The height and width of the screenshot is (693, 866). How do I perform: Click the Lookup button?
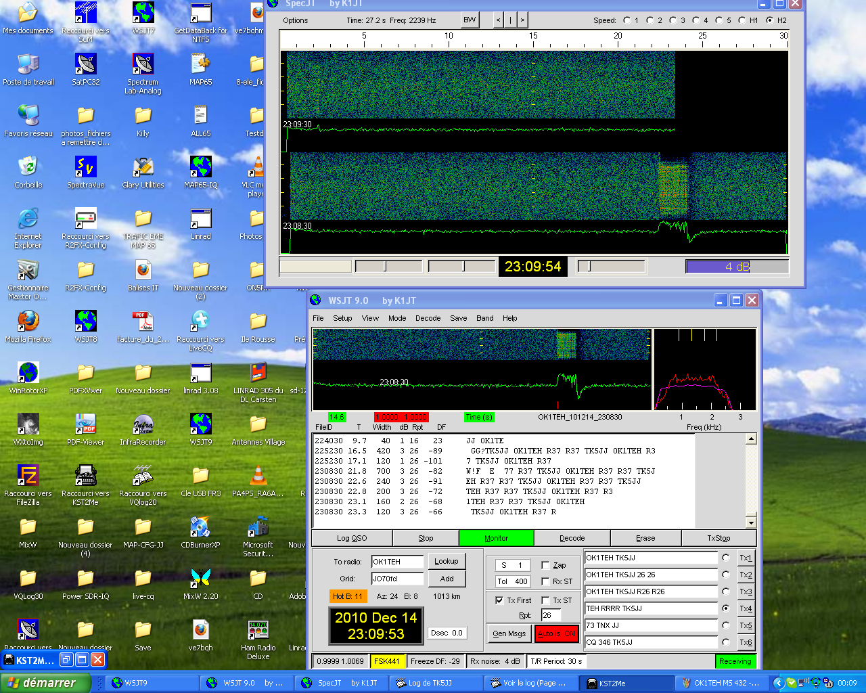click(x=447, y=561)
